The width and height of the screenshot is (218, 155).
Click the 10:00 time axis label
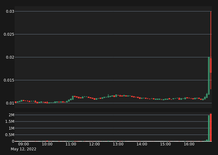(x=47, y=144)
